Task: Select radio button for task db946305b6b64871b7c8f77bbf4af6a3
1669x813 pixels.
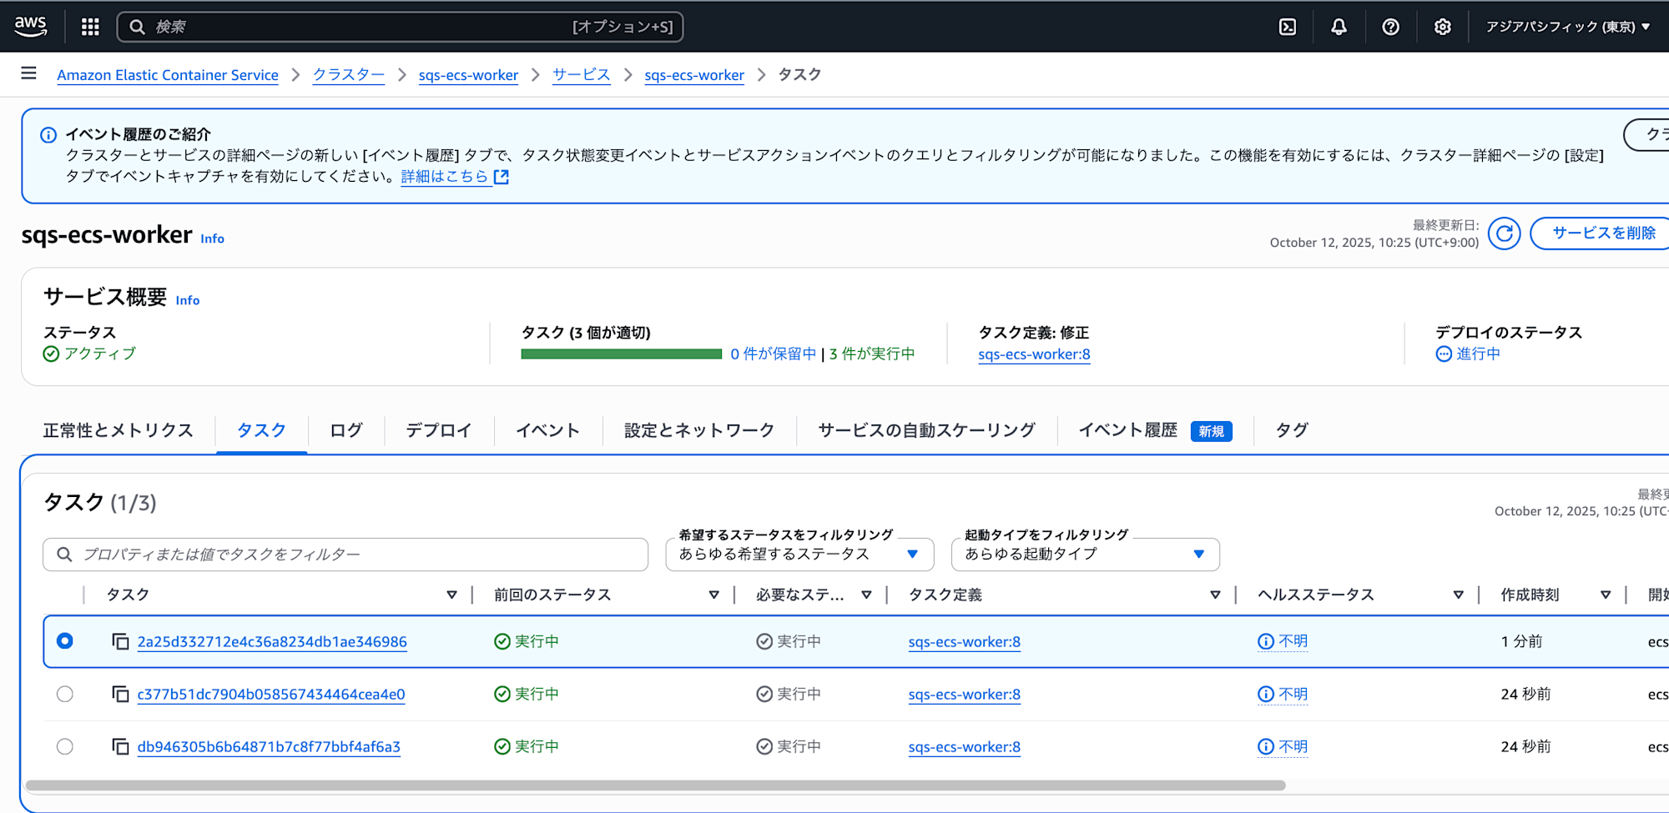Action: 65,746
